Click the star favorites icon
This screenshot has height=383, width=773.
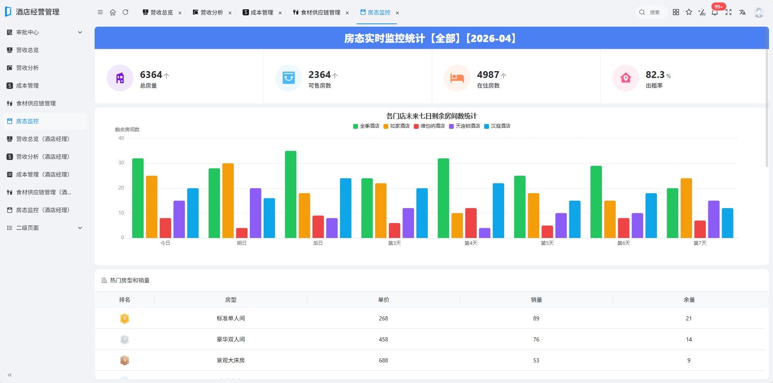click(x=689, y=13)
